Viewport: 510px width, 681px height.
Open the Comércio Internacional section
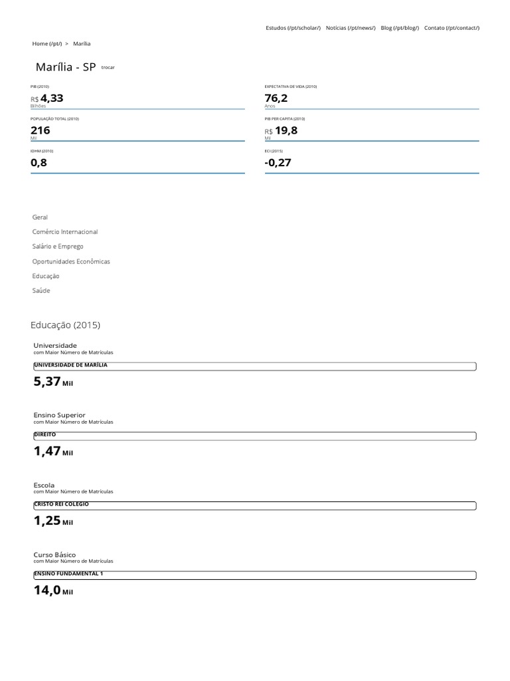pyautogui.click(x=65, y=232)
